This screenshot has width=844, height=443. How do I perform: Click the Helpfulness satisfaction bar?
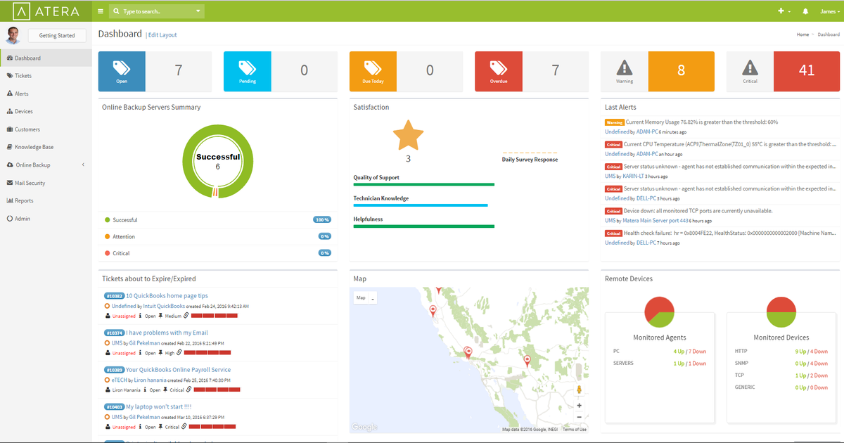pos(423,226)
